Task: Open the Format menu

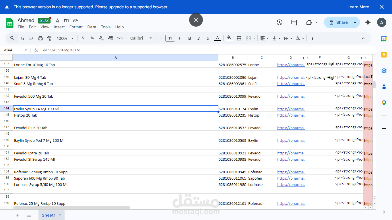Action: coord(76,27)
